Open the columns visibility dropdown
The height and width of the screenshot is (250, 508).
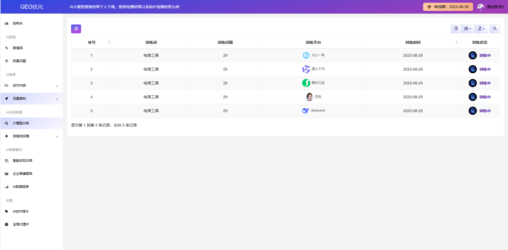468,29
